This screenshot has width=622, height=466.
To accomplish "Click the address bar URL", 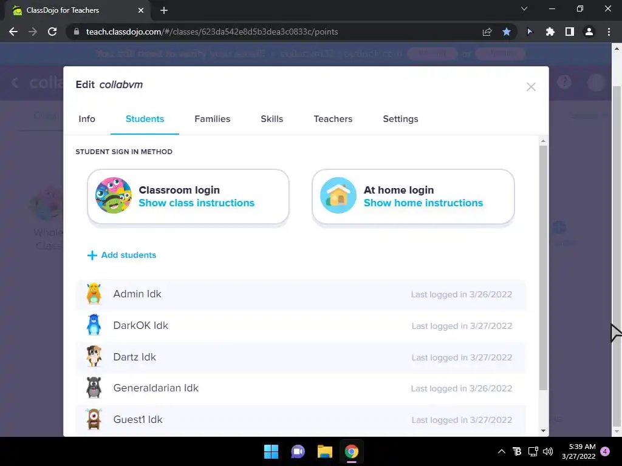I will tap(212, 32).
